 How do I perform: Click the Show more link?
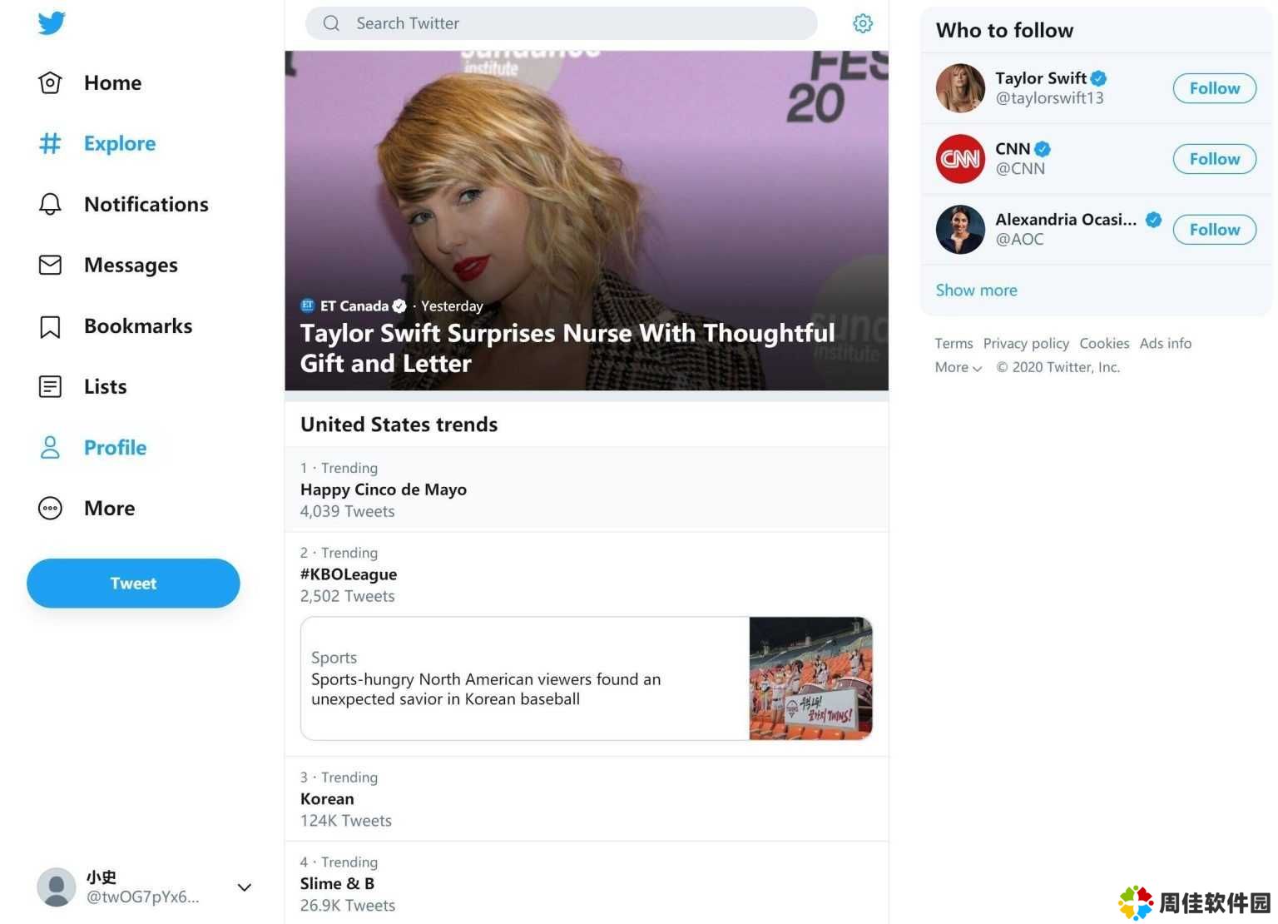[976, 291]
